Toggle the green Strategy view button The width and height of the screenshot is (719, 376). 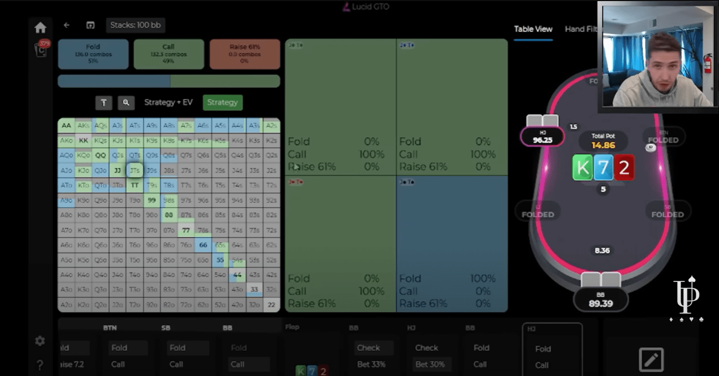(x=222, y=102)
